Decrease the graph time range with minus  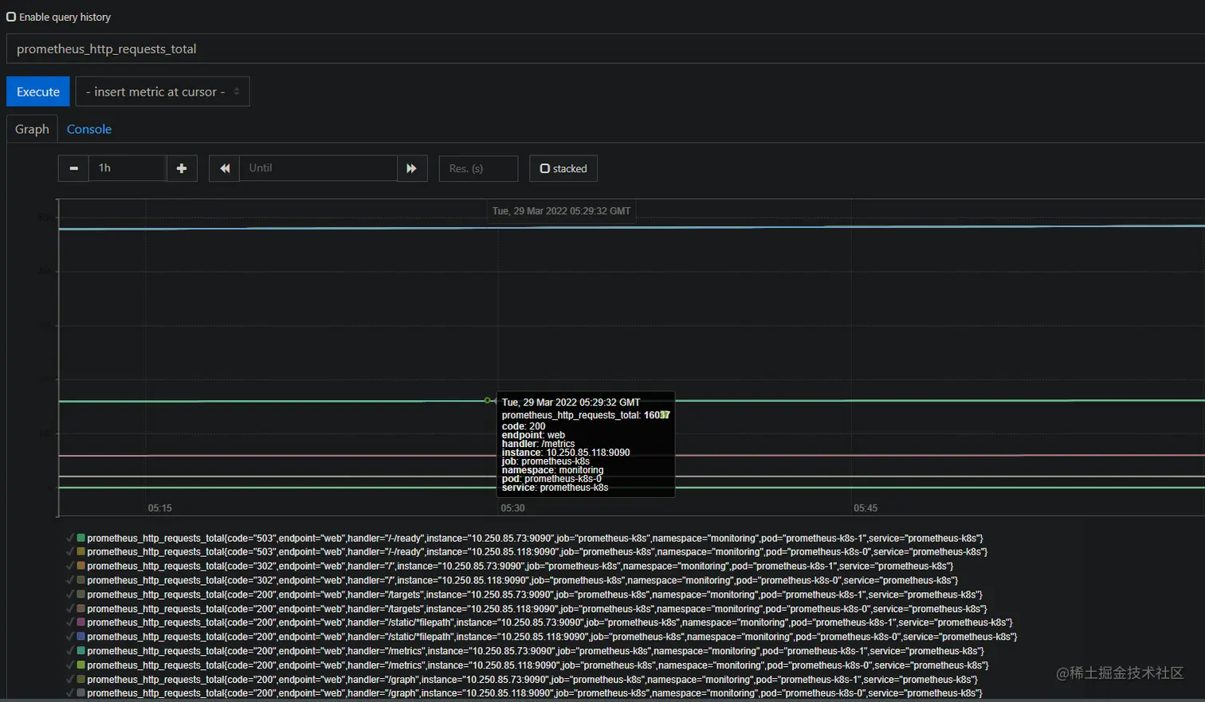73,168
